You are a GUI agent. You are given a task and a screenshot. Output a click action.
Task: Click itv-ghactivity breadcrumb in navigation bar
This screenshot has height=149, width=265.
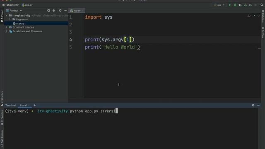click(x=10, y=5)
